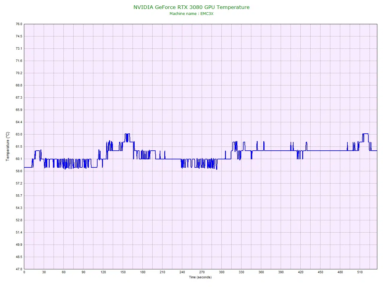Click the 90 seconds time axis tick
Screen dimensions: 383x287
coord(83,272)
